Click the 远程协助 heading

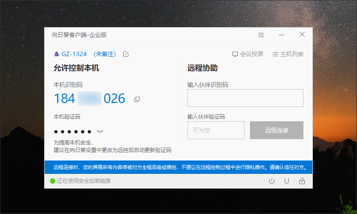pos(203,68)
